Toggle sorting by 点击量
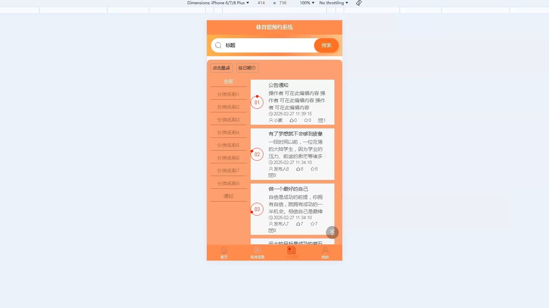 (x=221, y=68)
